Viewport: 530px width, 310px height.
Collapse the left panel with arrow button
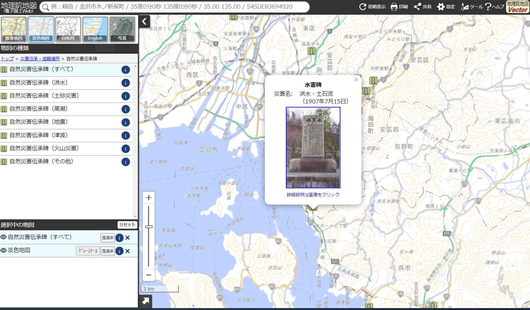pos(144,21)
